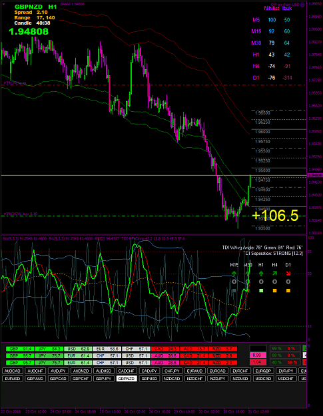323x416 pixels.
Task: Click the red NZD 5.7 strength cell
Action: 223,349
